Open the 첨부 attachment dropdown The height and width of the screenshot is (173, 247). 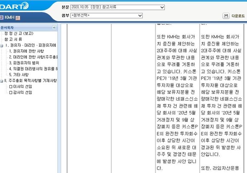106,15
